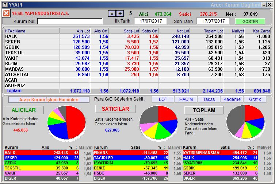The width and height of the screenshot is (275, 184).
Task: Select the MARBAS row
Action: click(137, 69)
